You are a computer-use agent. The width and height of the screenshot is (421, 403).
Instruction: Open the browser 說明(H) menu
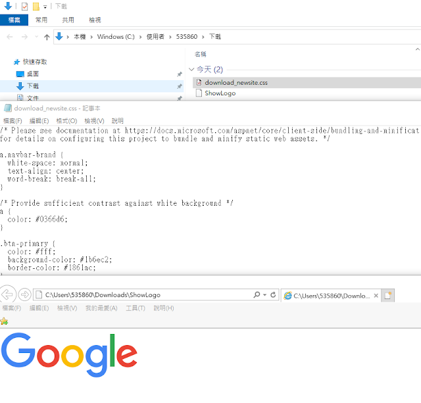[164, 308]
